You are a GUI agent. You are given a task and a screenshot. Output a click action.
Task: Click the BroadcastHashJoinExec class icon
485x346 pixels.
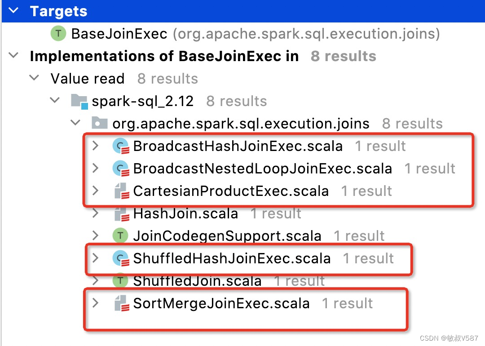[119, 146]
